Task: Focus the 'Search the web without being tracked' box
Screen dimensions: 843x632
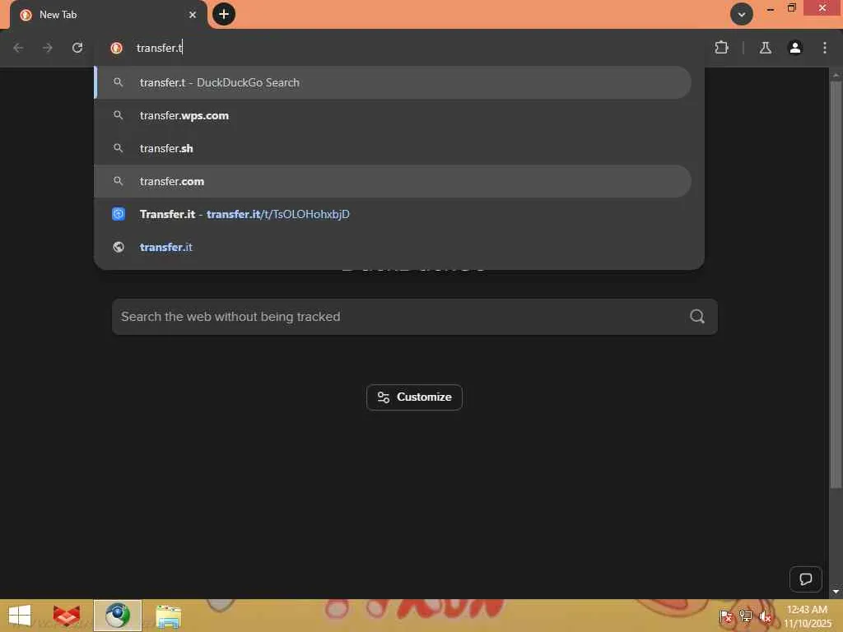Action: [x=415, y=317]
